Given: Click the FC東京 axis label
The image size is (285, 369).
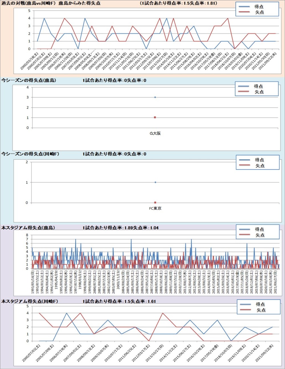Looking at the screenshot, I should 155,209.
